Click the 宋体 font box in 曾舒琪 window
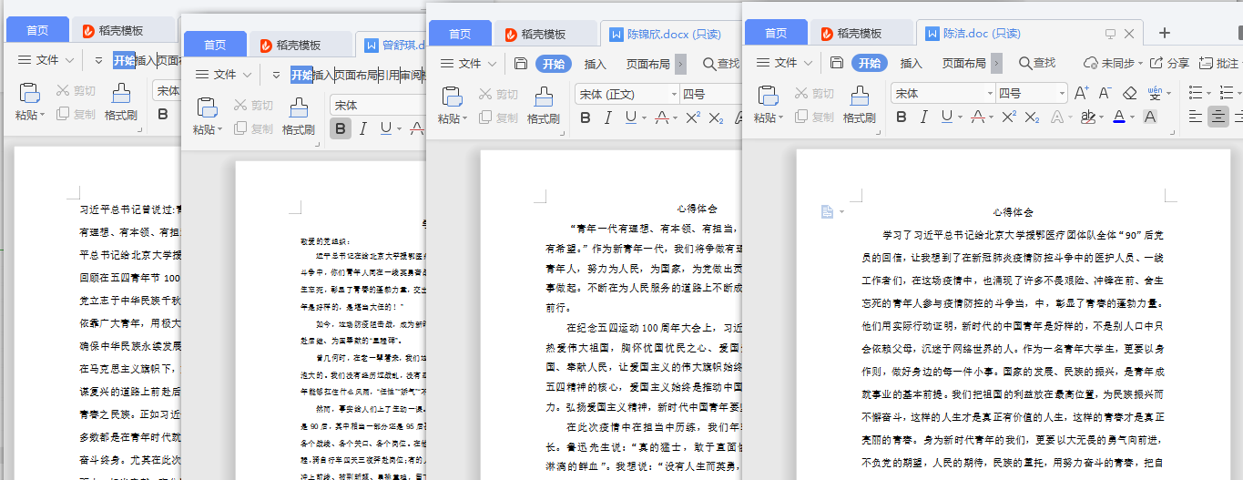 (378, 105)
